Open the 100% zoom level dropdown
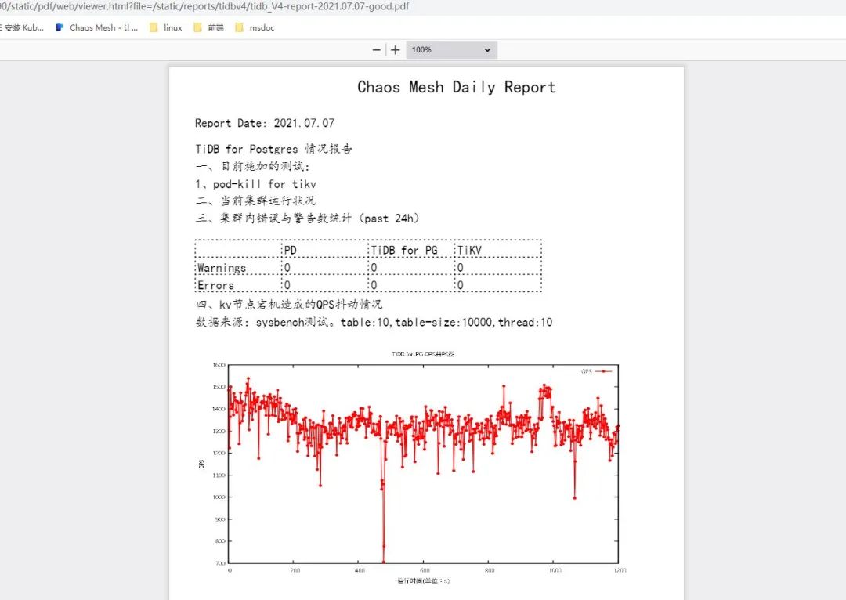 pyautogui.click(x=451, y=49)
